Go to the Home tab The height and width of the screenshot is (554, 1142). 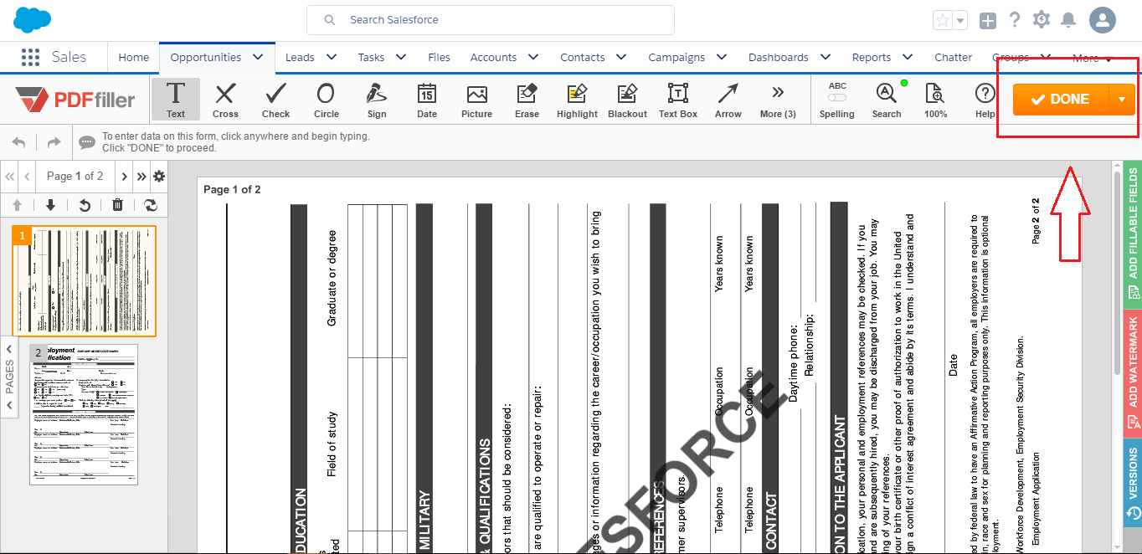point(134,58)
